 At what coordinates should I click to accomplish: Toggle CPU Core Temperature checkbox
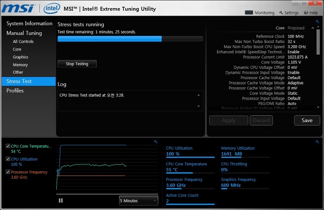[x=8, y=146]
